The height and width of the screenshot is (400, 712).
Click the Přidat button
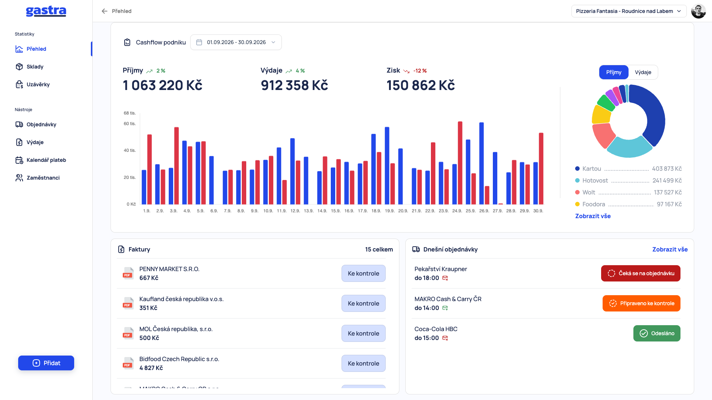point(46,363)
